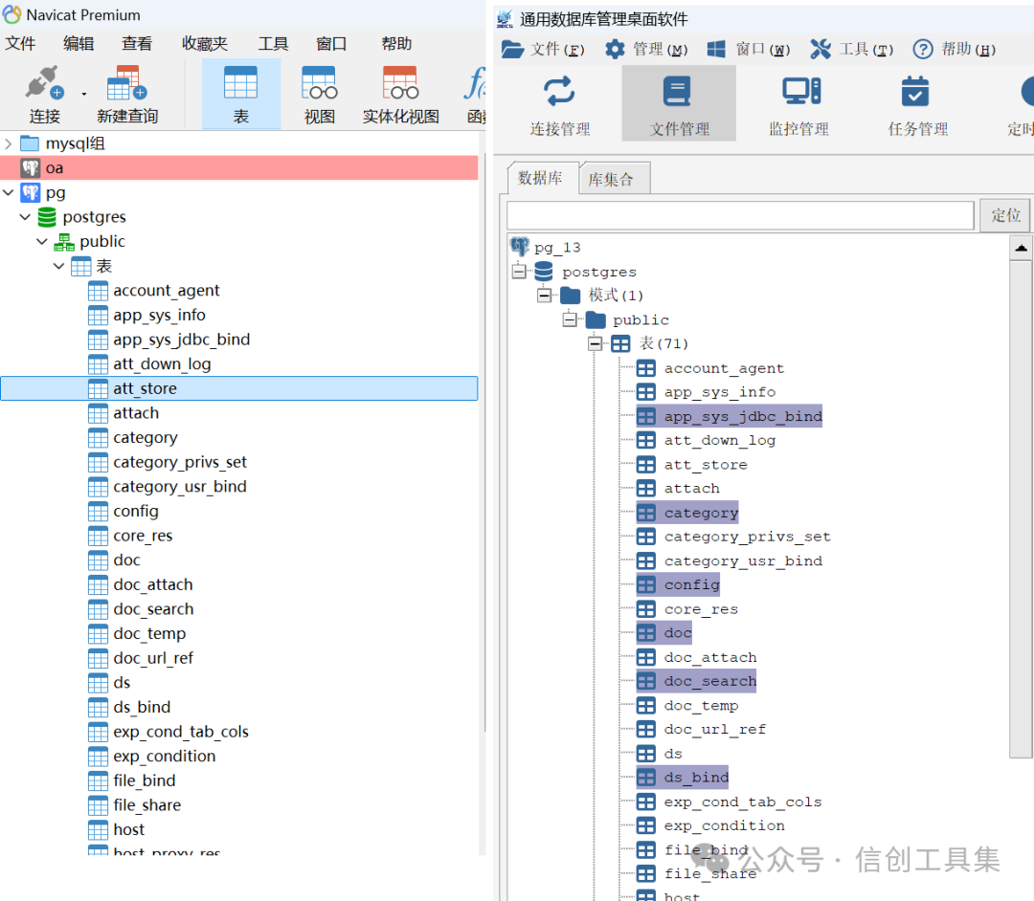Open the 窗口(W) menu in the right window

749,50
